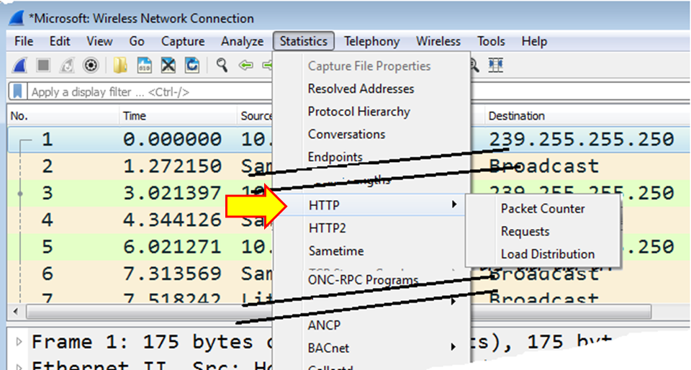Image resolution: width=691 pixels, height=370 pixels.
Task: Click destination 239.255.255.250 in packet 1
Action: (x=582, y=140)
